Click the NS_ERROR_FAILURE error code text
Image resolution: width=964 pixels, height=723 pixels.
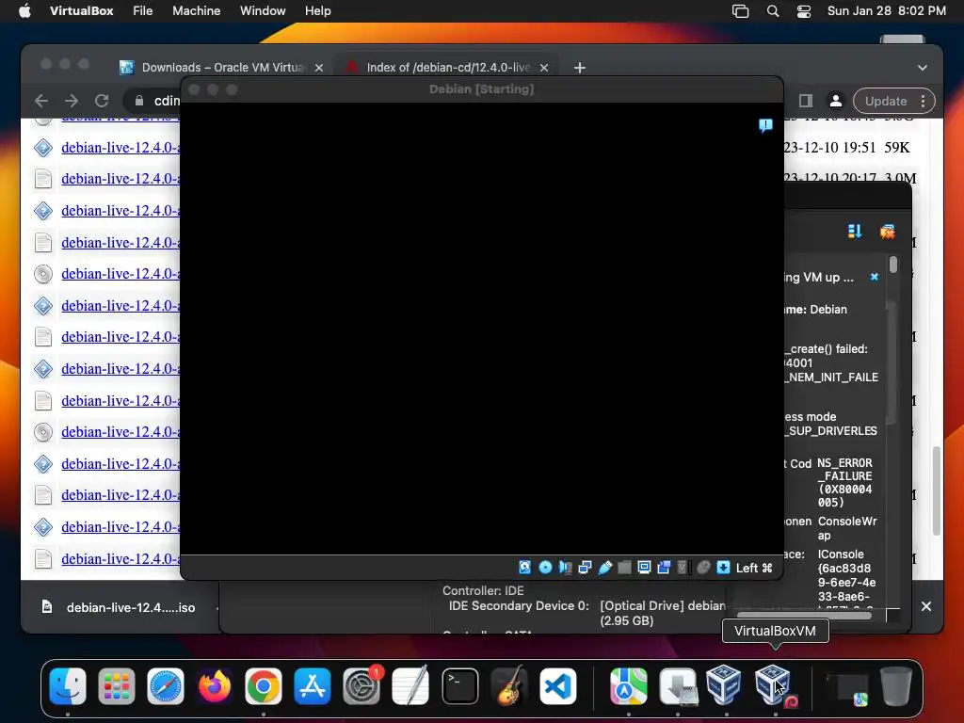(x=844, y=483)
